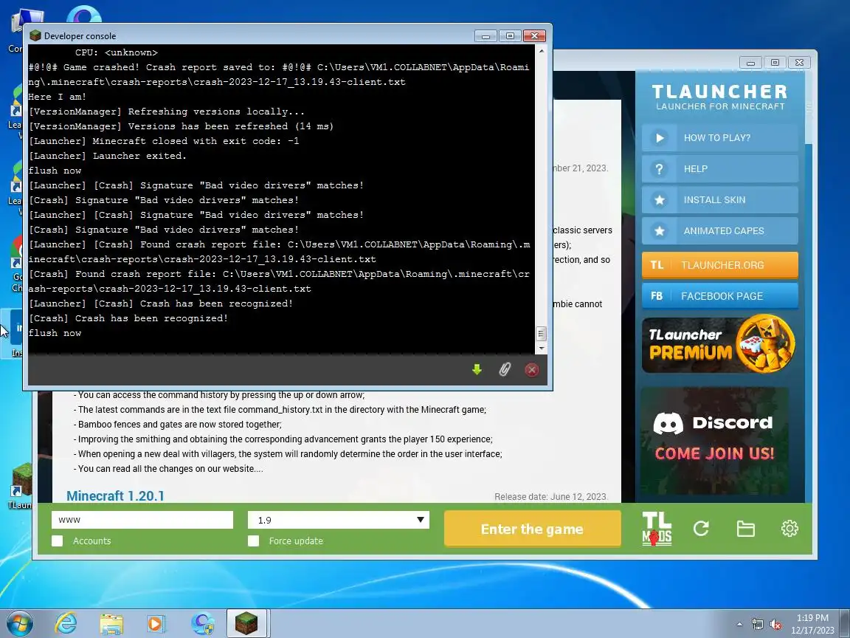The width and height of the screenshot is (850, 638).
Task: Click the How To Play play icon
Action: click(x=659, y=138)
